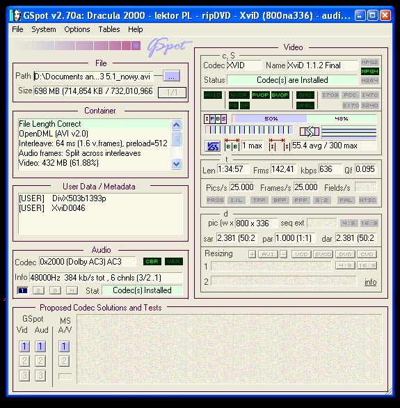400x408 pixels.
Task: Click the CBR audio indicator
Action: pyautogui.click(x=152, y=261)
